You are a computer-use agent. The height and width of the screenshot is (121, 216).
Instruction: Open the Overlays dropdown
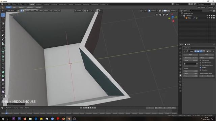pyautogui.click(x=155, y=10)
